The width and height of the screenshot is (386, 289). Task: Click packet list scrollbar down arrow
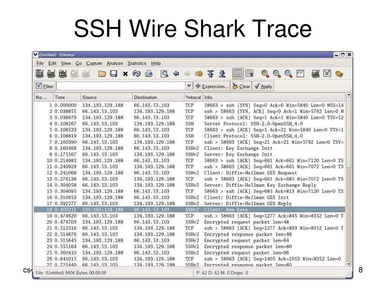tap(349, 264)
